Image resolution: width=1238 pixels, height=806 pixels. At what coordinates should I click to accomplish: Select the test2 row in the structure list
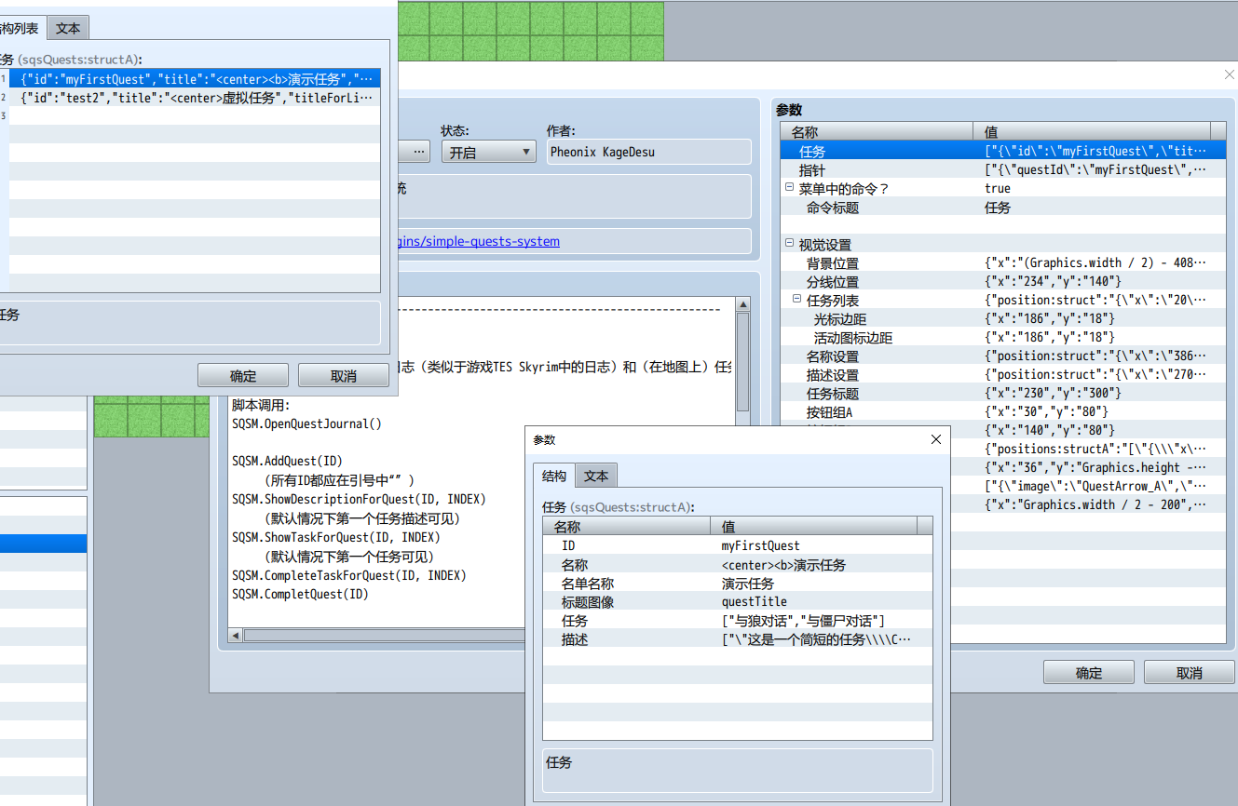pyautogui.click(x=195, y=97)
